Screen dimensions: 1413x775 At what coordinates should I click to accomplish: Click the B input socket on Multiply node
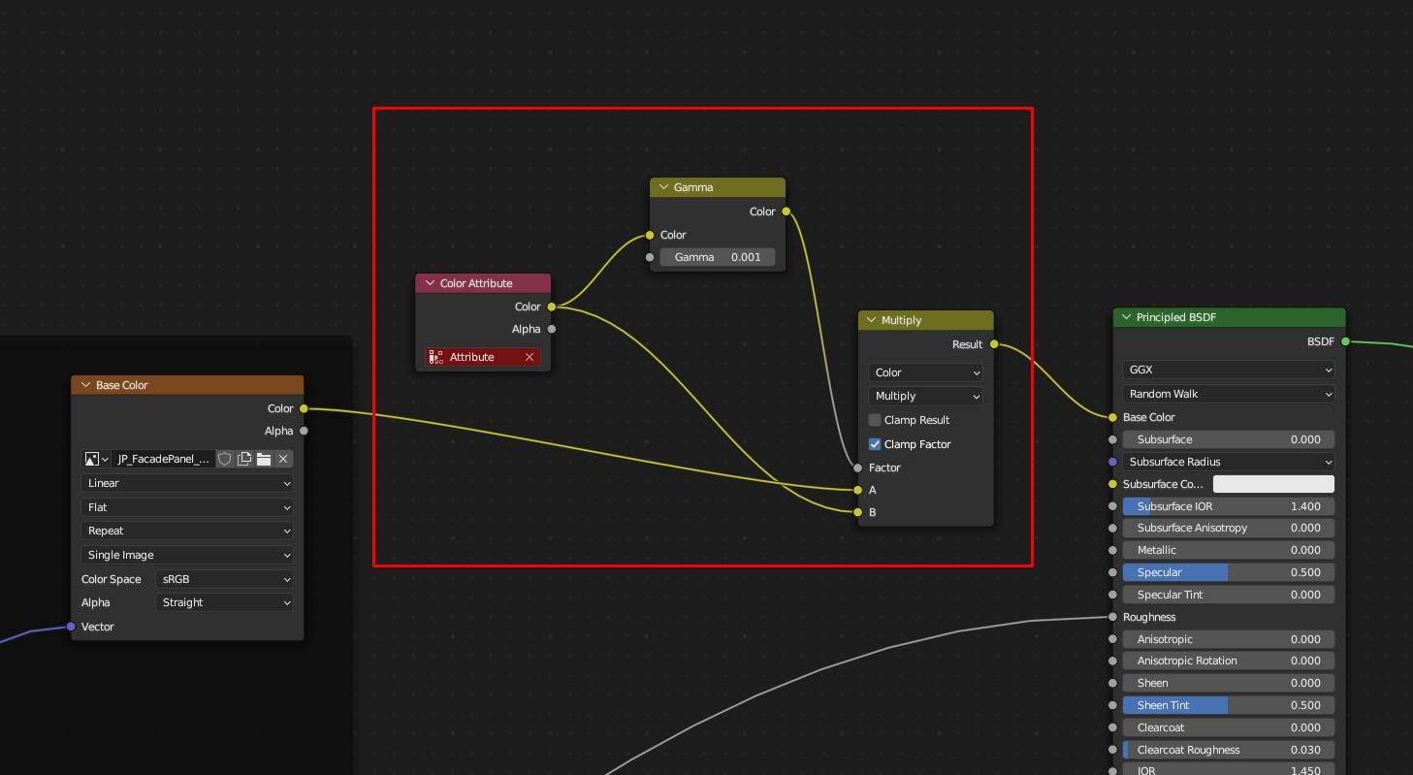click(x=858, y=512)
